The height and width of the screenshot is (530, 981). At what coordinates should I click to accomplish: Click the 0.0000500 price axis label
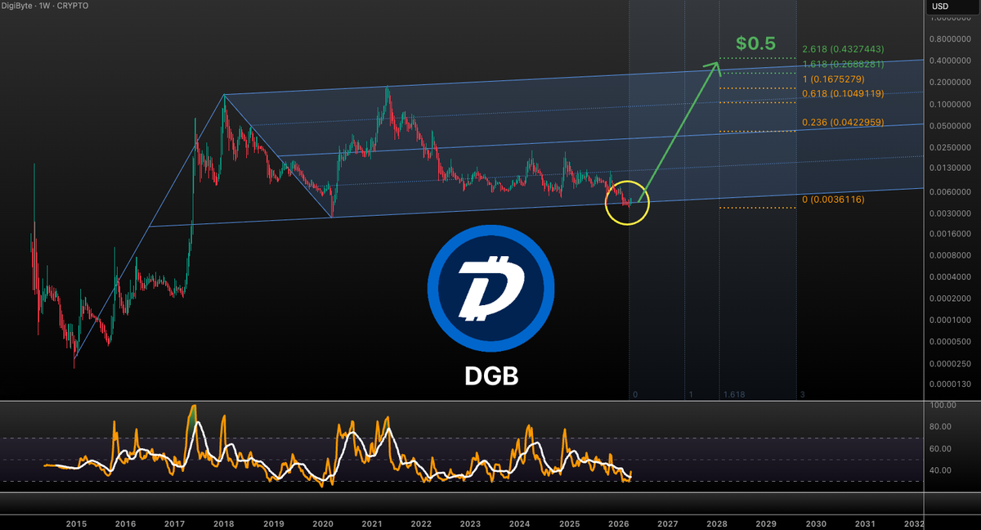(949, 342)
